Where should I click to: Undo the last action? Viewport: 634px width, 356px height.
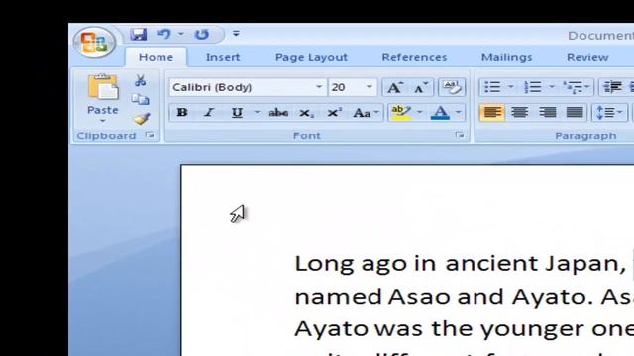pyautogui.click(x=163, y=34)
